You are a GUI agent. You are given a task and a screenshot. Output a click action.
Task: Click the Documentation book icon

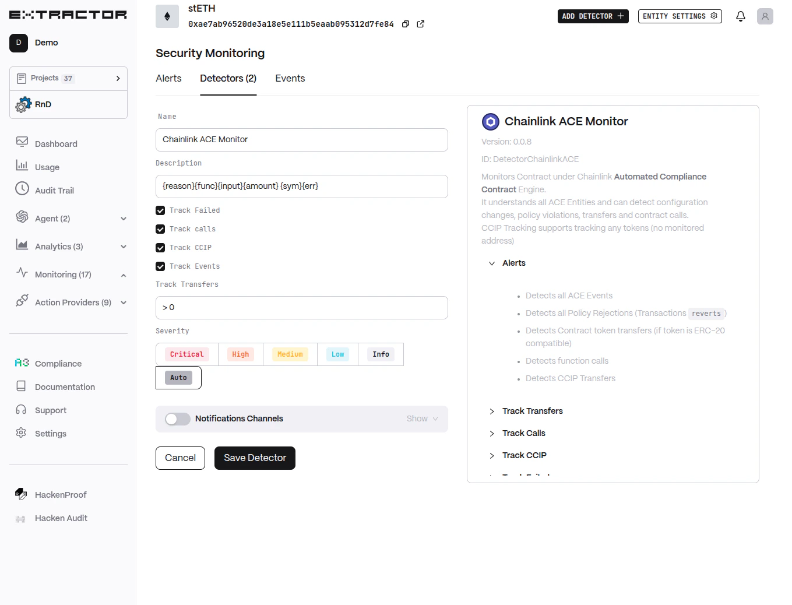click(x=21, y=386)
